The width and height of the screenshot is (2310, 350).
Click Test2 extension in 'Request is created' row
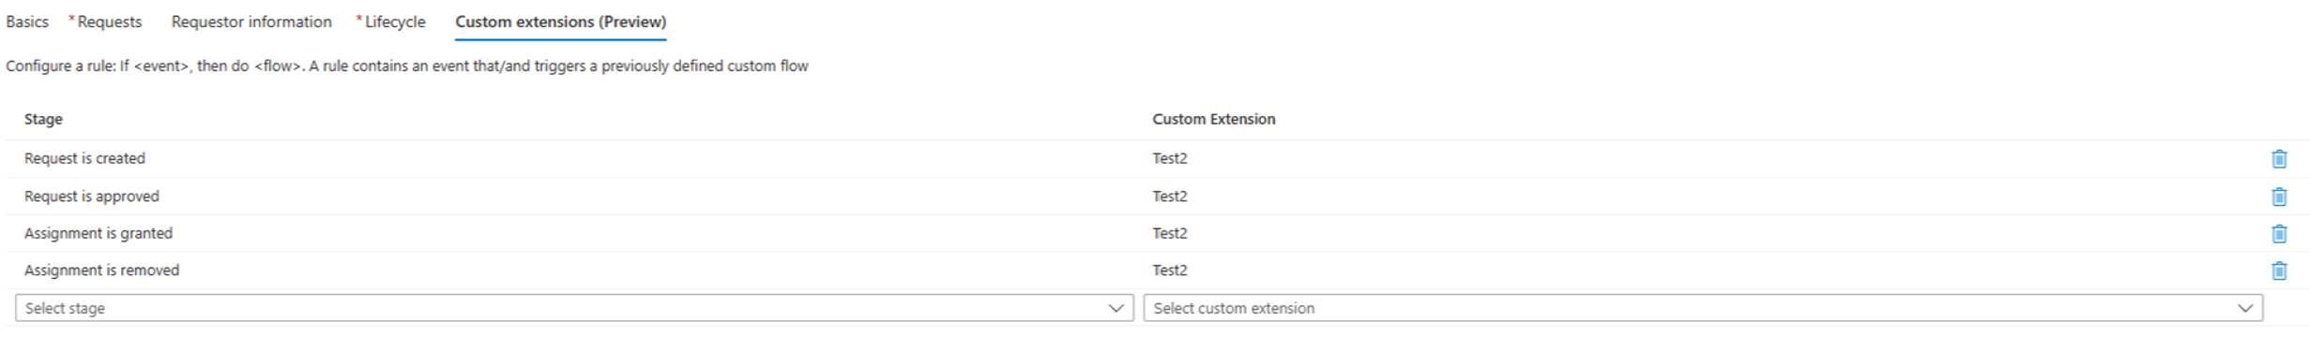(x=1170, y=158)
